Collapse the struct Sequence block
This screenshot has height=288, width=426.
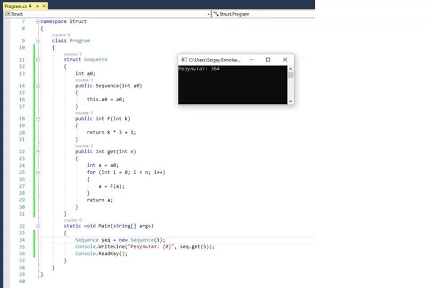point(38,60)
